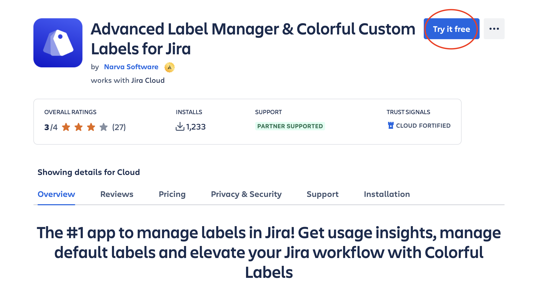
Task: Click the (27) review count
Action: tap(119, 127)
